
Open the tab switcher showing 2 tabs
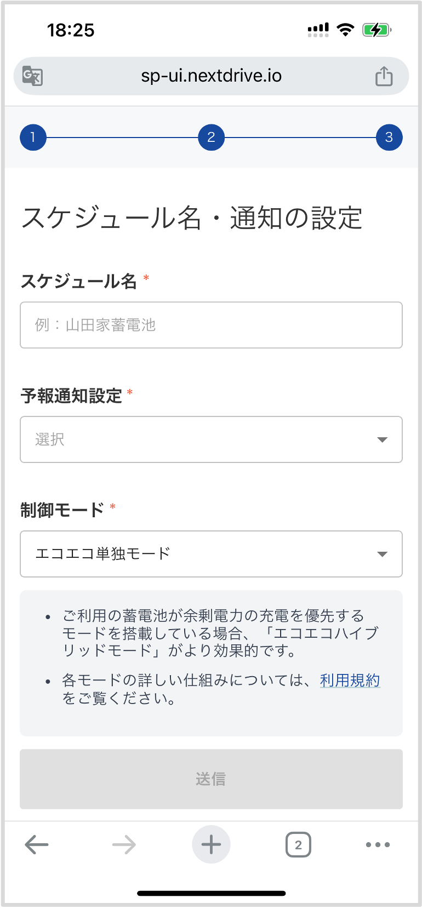coord(298,844)
